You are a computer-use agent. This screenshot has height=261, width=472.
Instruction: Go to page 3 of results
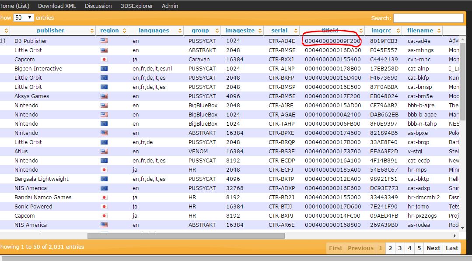400,248
